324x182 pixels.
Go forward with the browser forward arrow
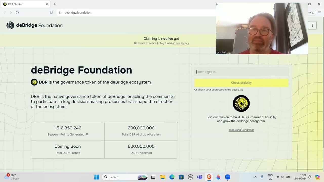click(11, 13)
